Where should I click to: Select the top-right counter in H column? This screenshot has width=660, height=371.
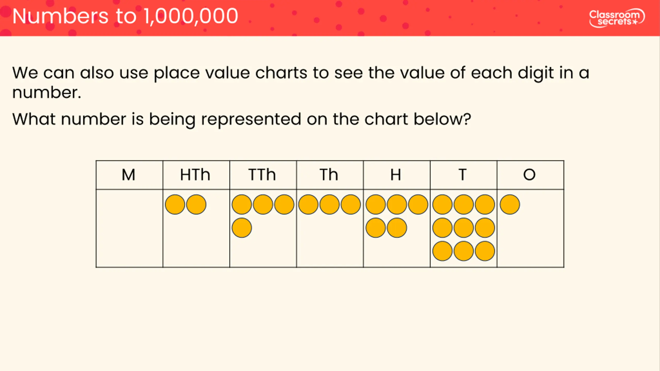(x=418, y=205)
